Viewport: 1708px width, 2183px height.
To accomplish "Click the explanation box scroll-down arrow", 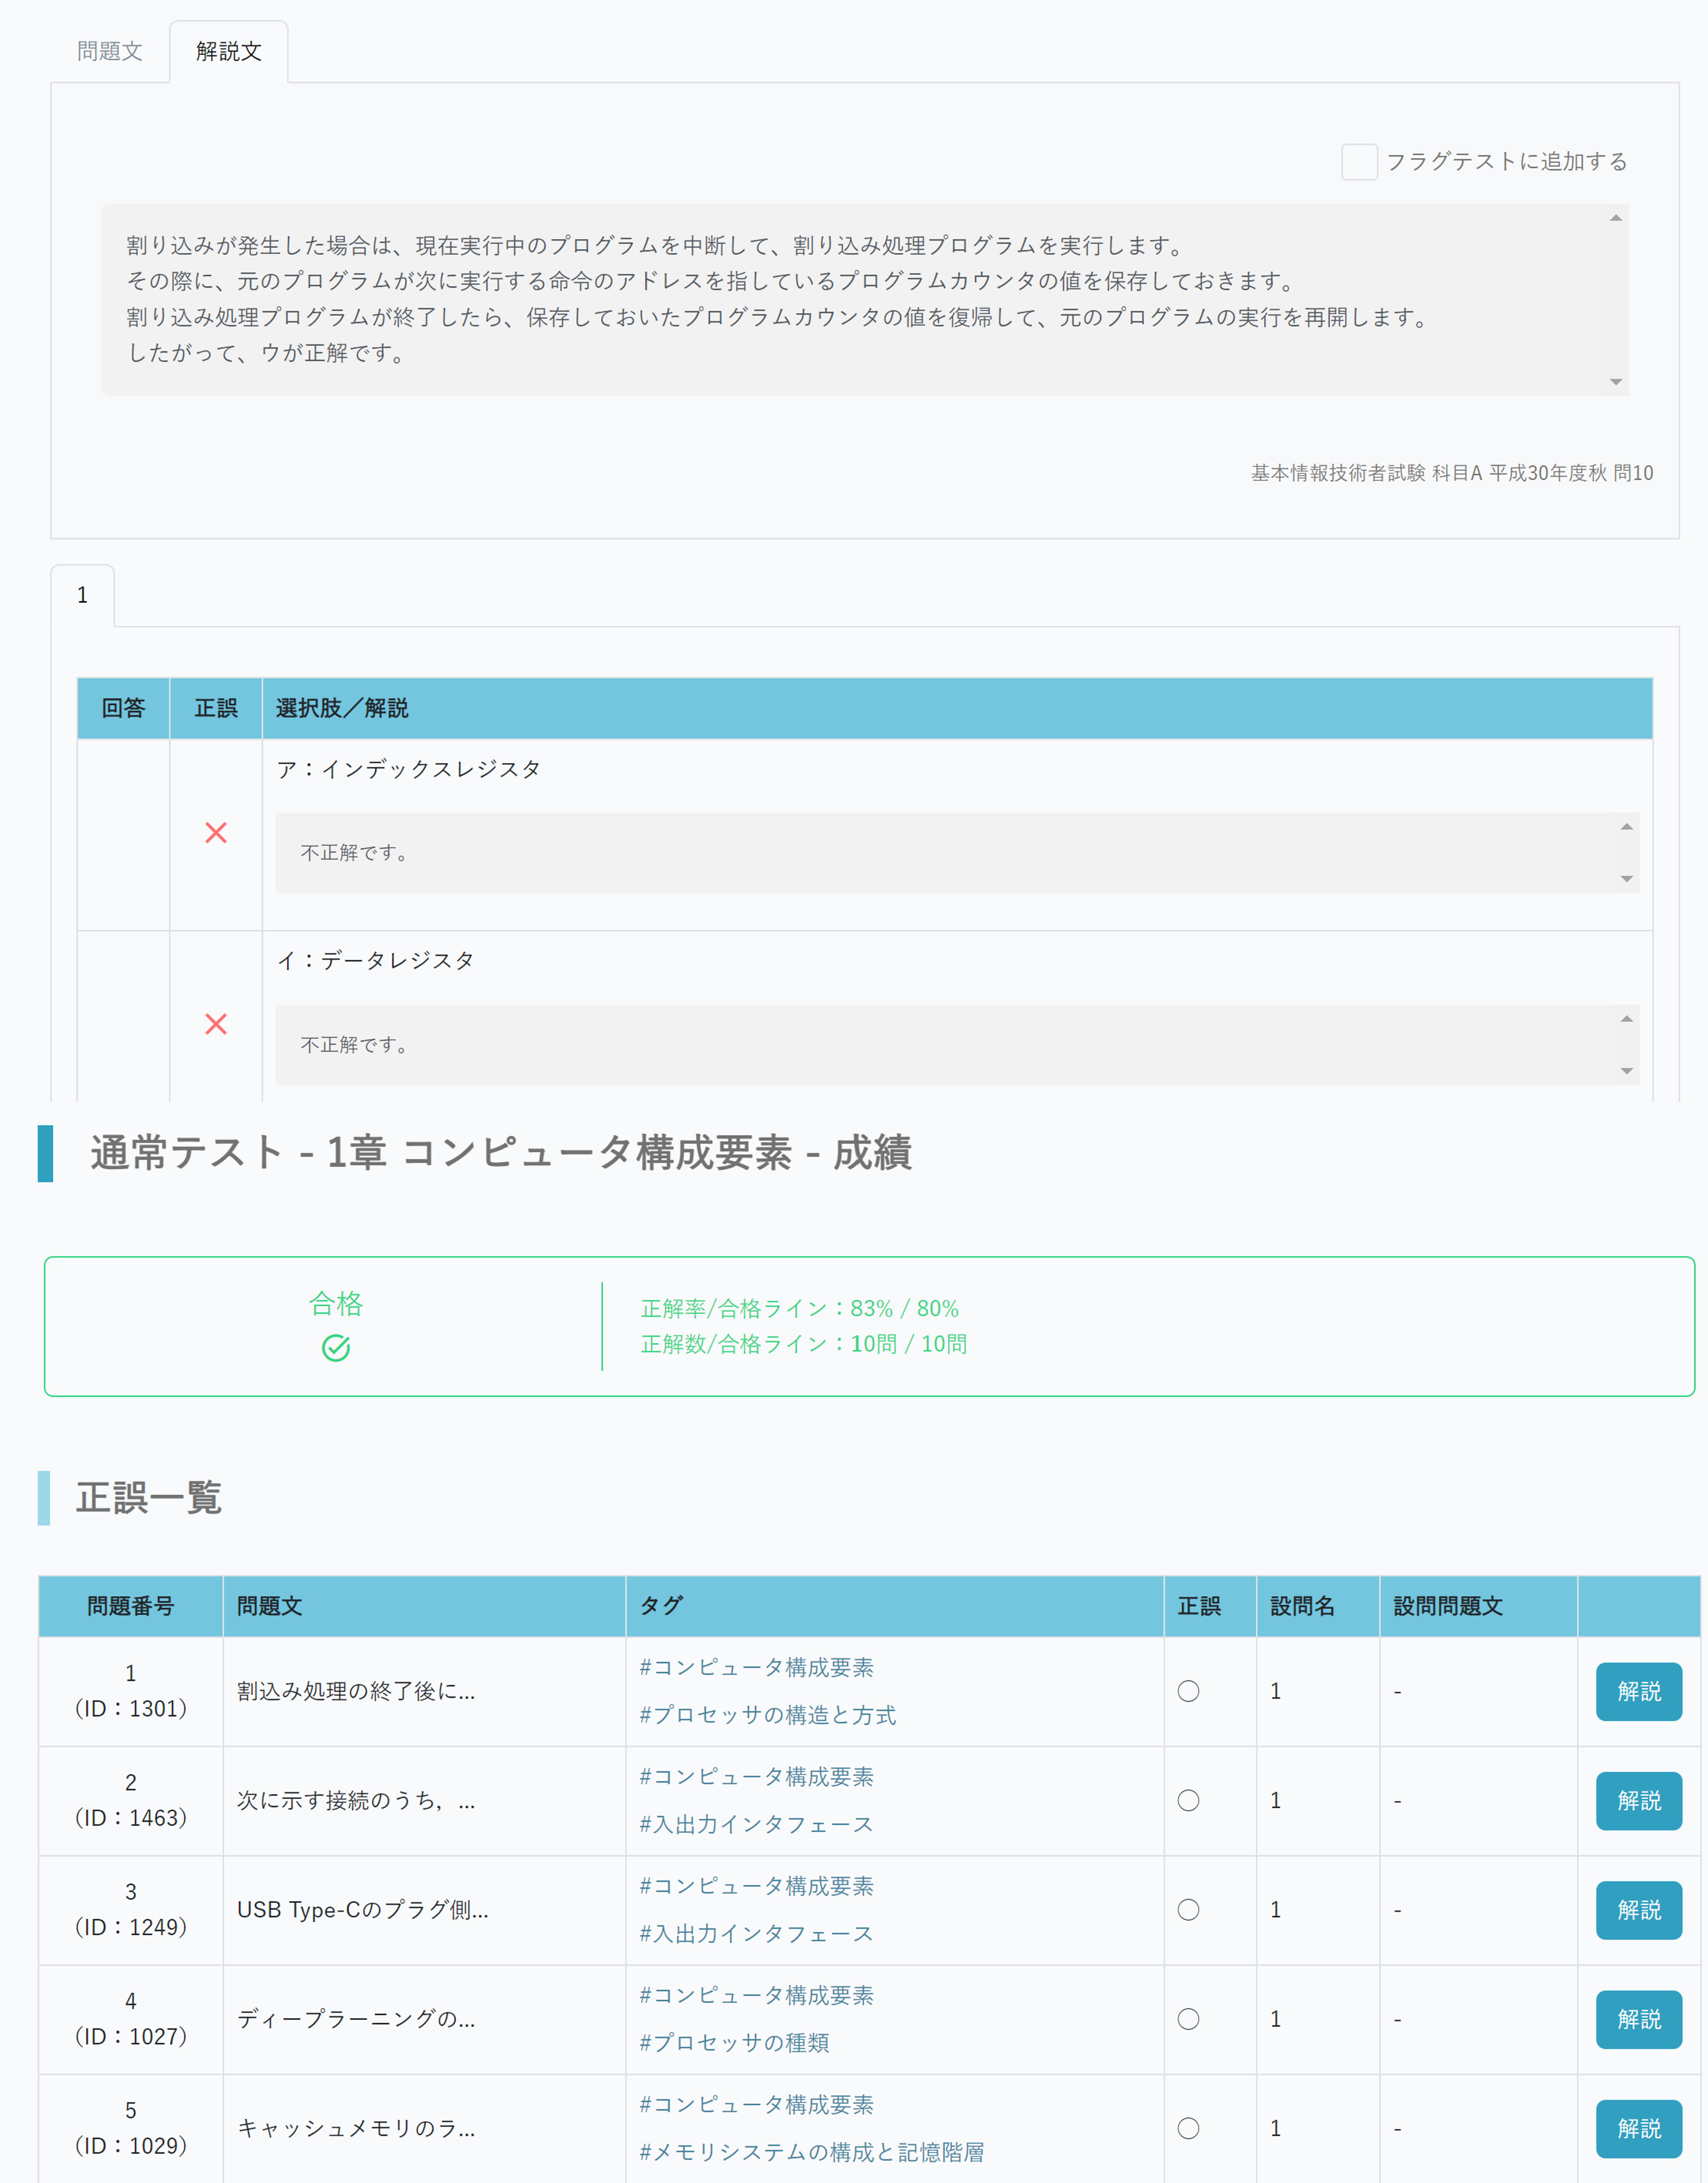I will (x=1616, y=382).
